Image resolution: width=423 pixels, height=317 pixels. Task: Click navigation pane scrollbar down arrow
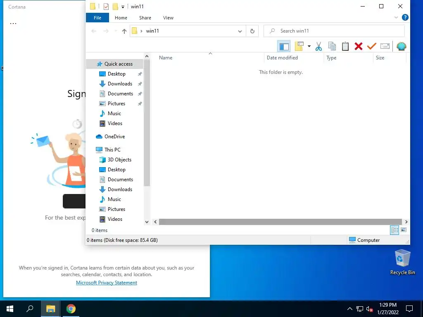click(x=147, y=222)
